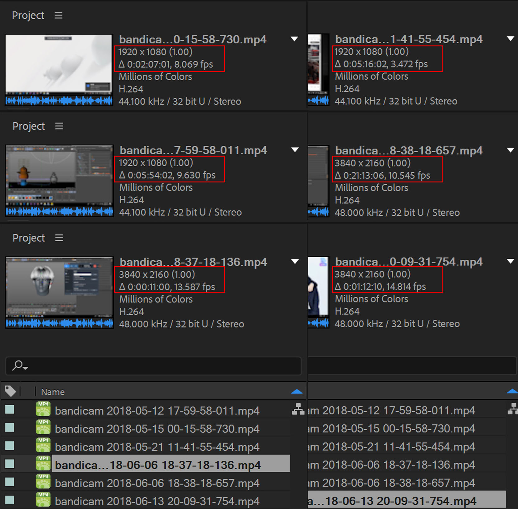Viewport: 518px width, 509px height.
Task: Click the Name column header
Action: click(x=53, y=392)
